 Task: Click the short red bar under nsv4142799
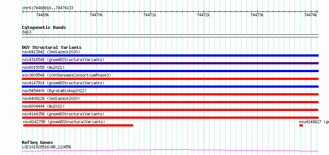pyautogui.click(x=78, y=125)
